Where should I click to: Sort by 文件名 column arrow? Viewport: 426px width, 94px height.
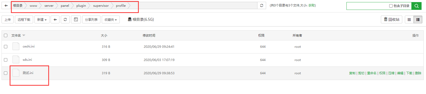pyautogui.click(x=24, y=35)
